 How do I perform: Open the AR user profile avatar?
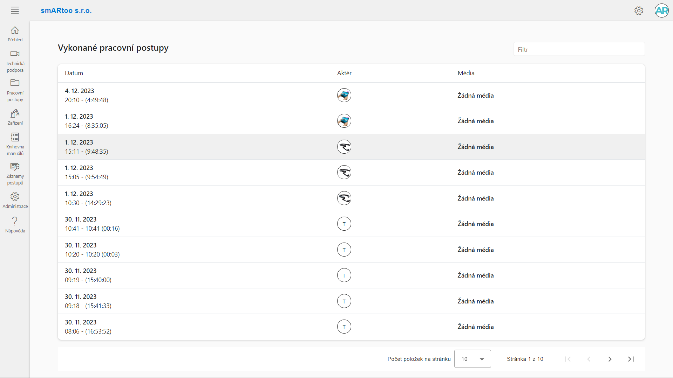pyautogui.click(x=661, y=10)
